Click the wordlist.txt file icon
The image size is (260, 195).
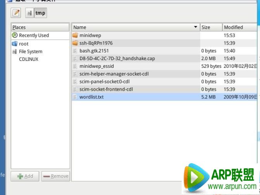(x=75, y=97)
